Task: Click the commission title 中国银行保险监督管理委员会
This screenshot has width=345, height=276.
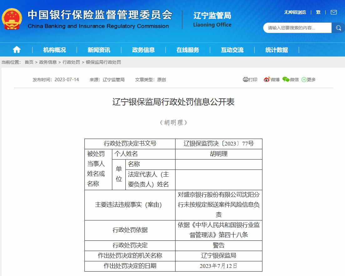Action: click(x=100, y=15)
